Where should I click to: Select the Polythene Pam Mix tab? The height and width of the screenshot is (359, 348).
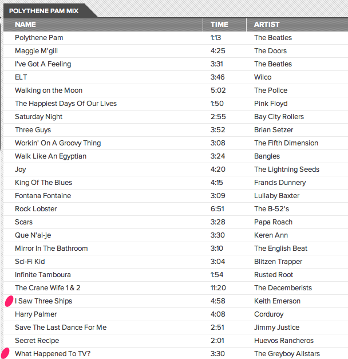[44, 10]
